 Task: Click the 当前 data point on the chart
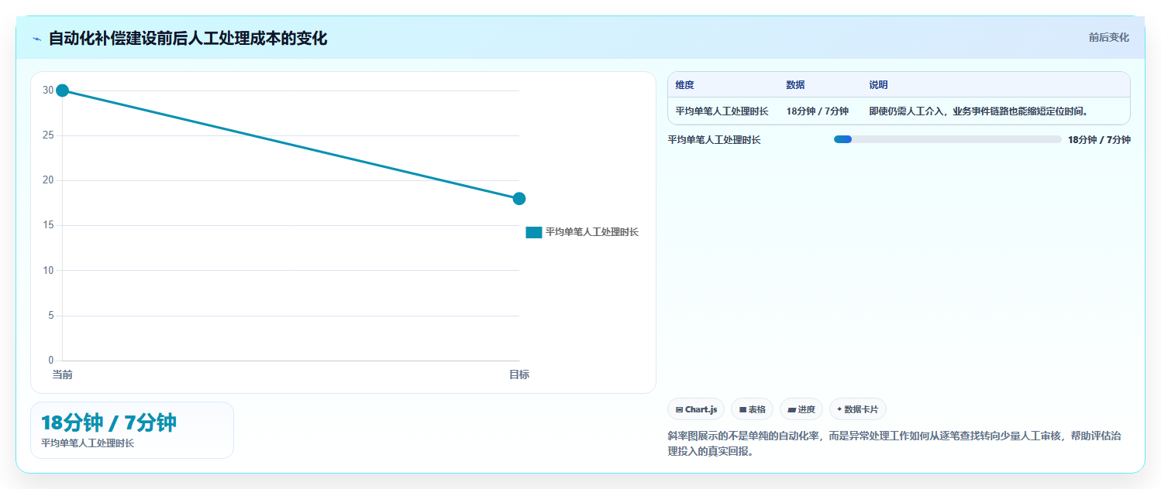coord(63,91)
